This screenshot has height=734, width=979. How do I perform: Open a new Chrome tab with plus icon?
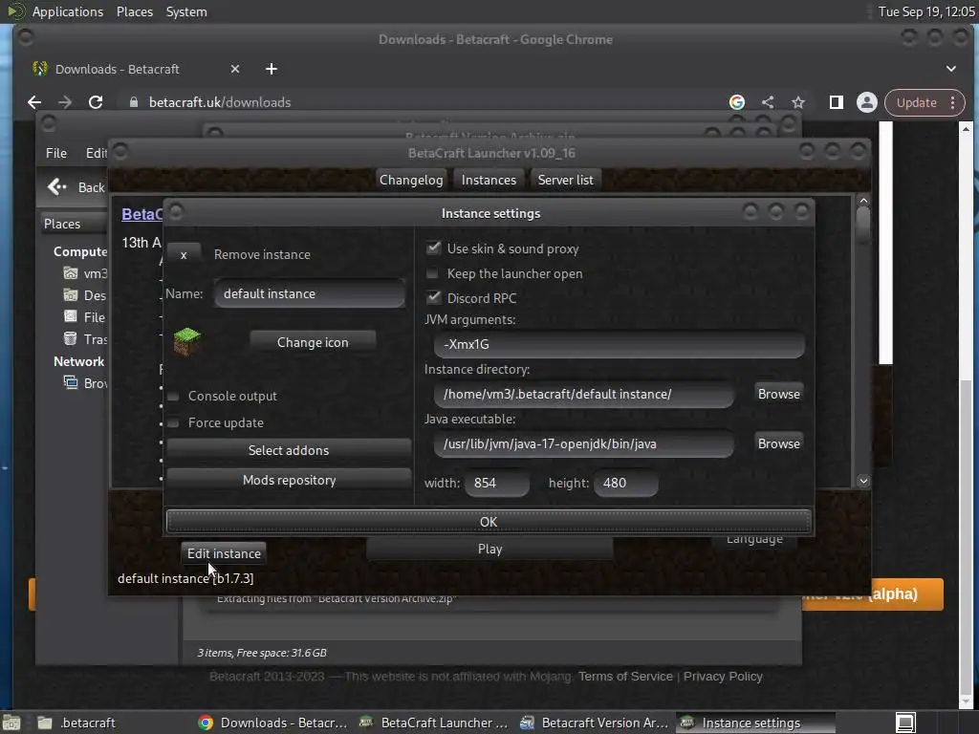[271, 69]
